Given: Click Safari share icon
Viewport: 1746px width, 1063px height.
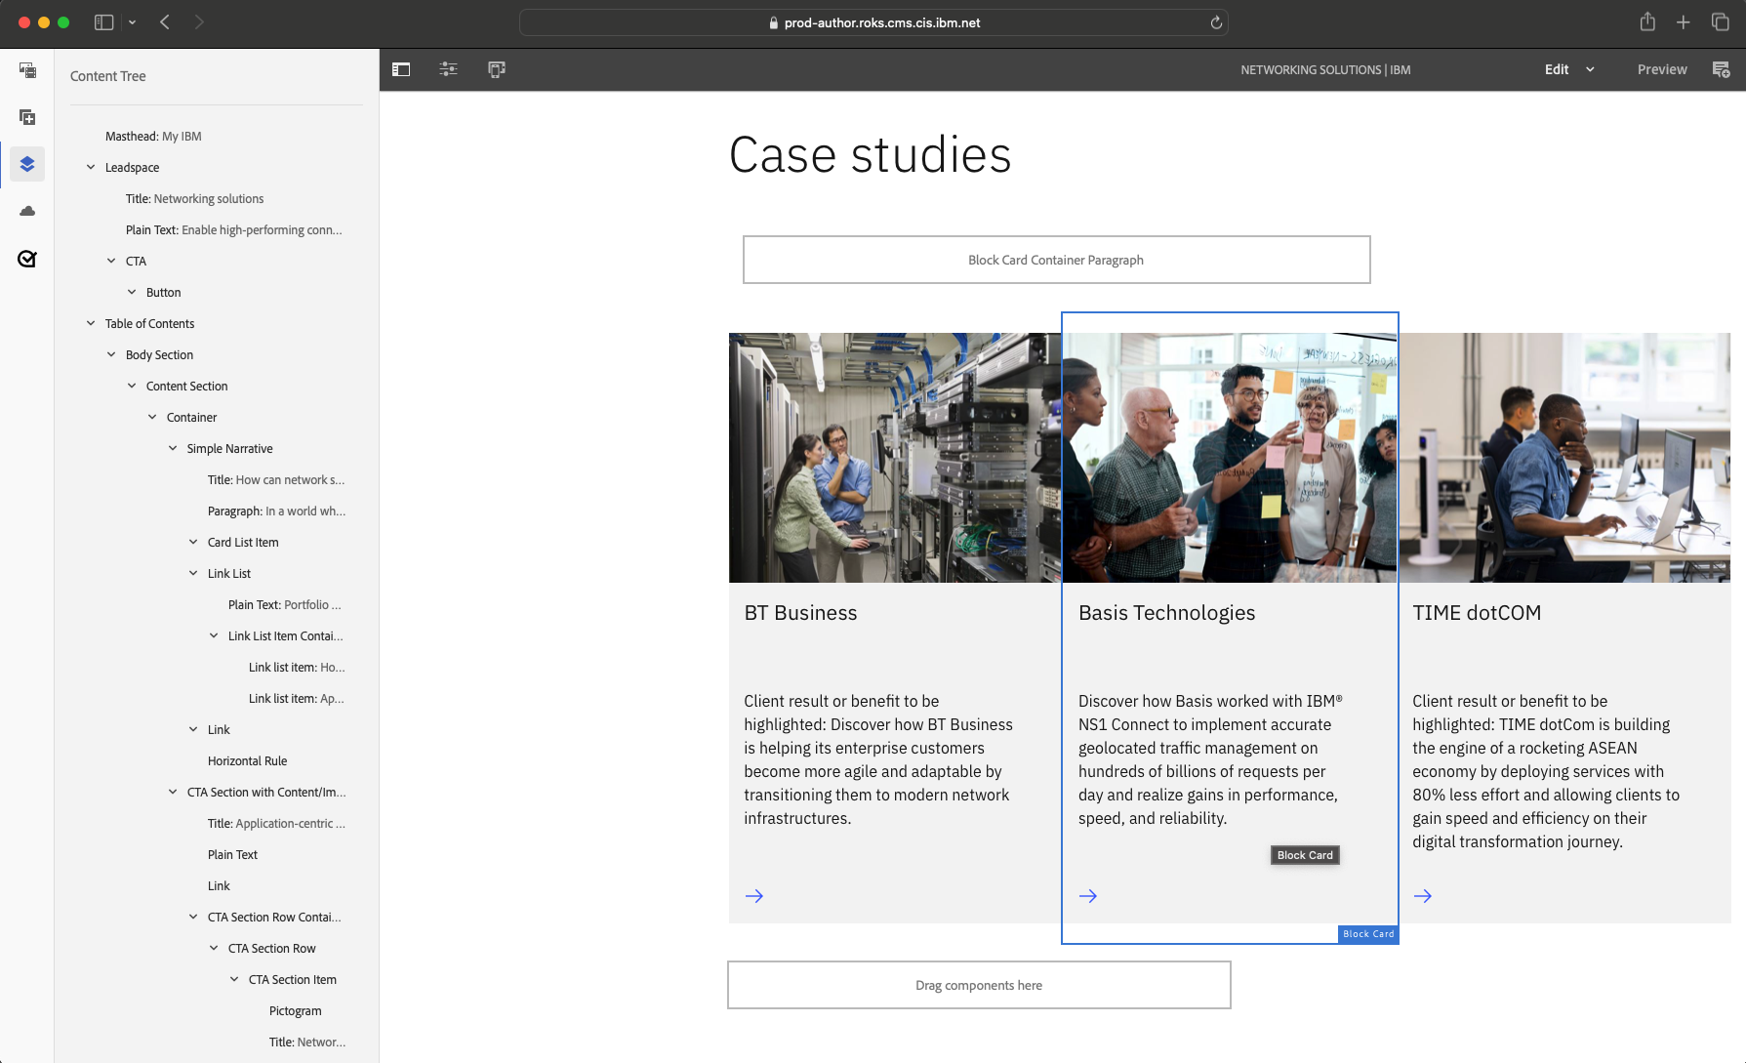Looking at the screenshot, I should [1647, 21].
